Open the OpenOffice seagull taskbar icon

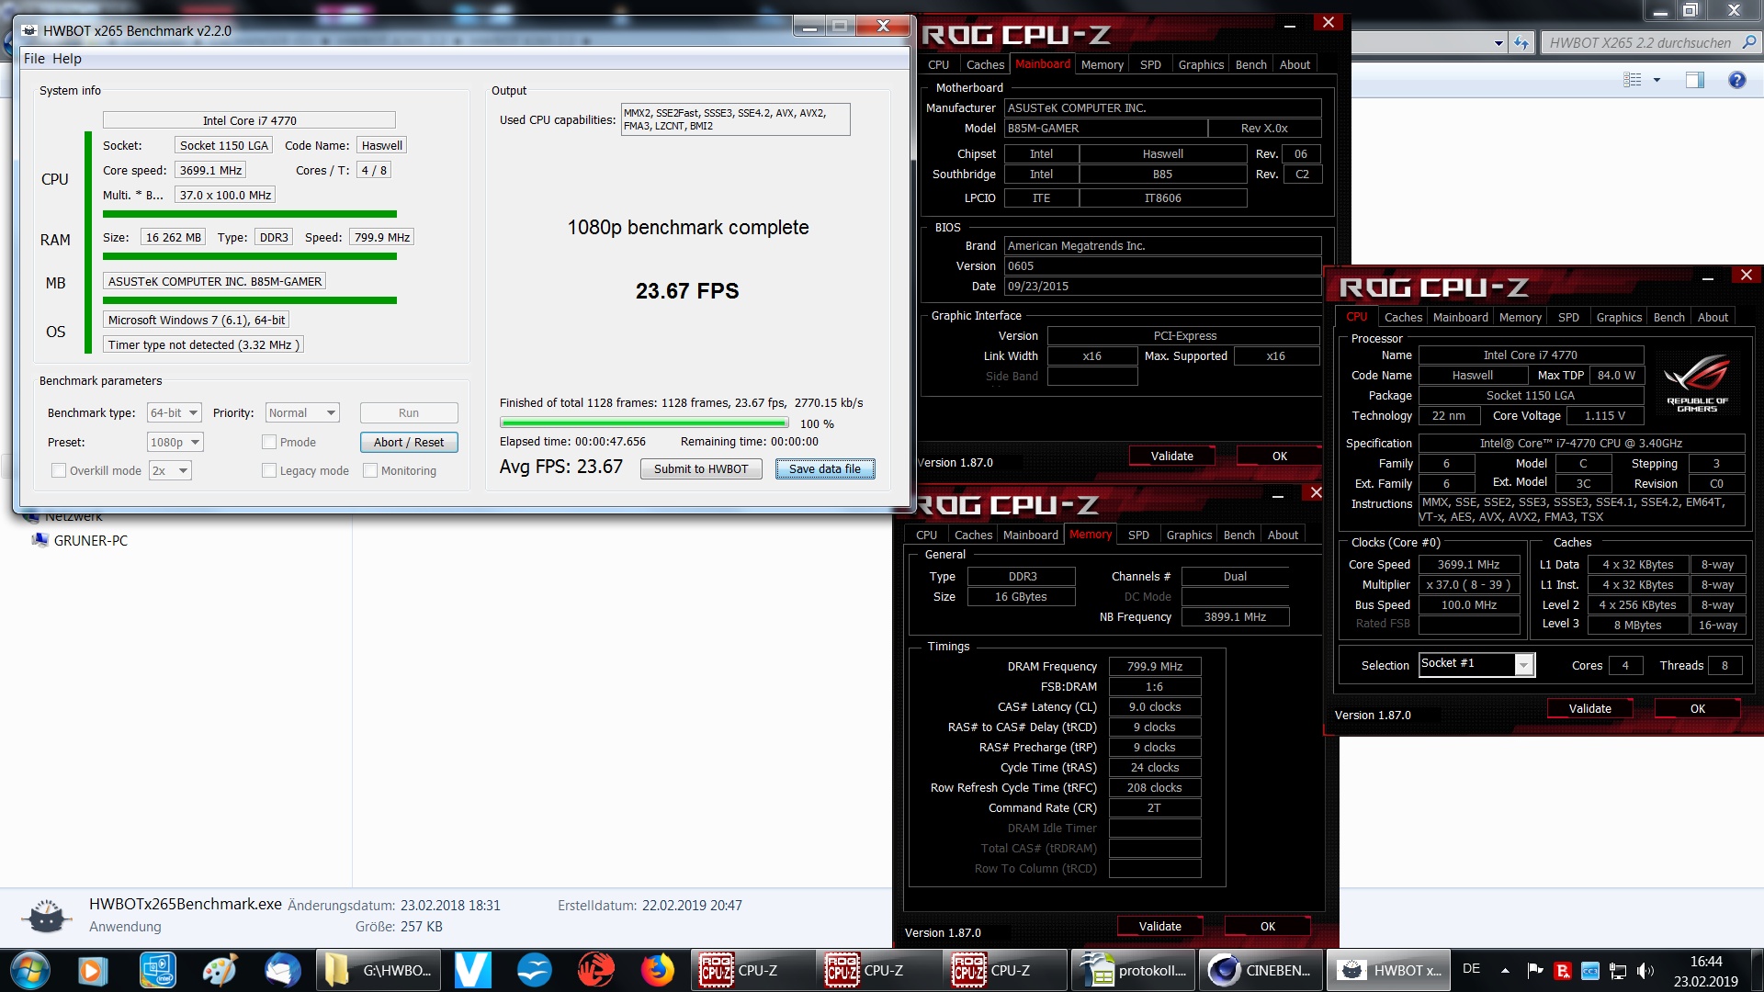(x=534, y=970)
